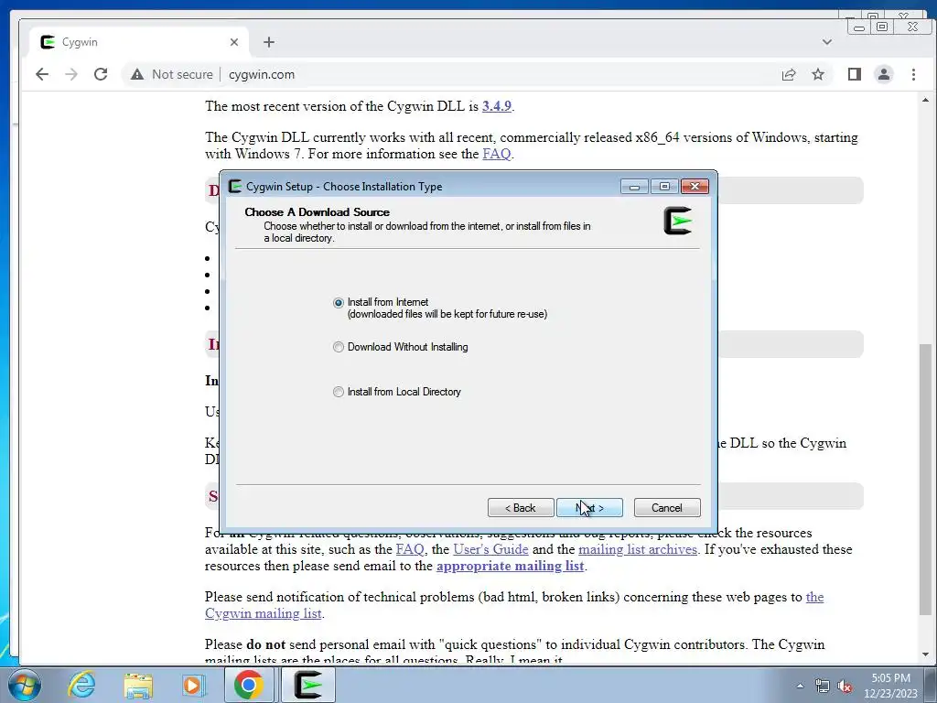Open muted volume tray icon
This screenshot has height=703, width=937.
(845, 686)
